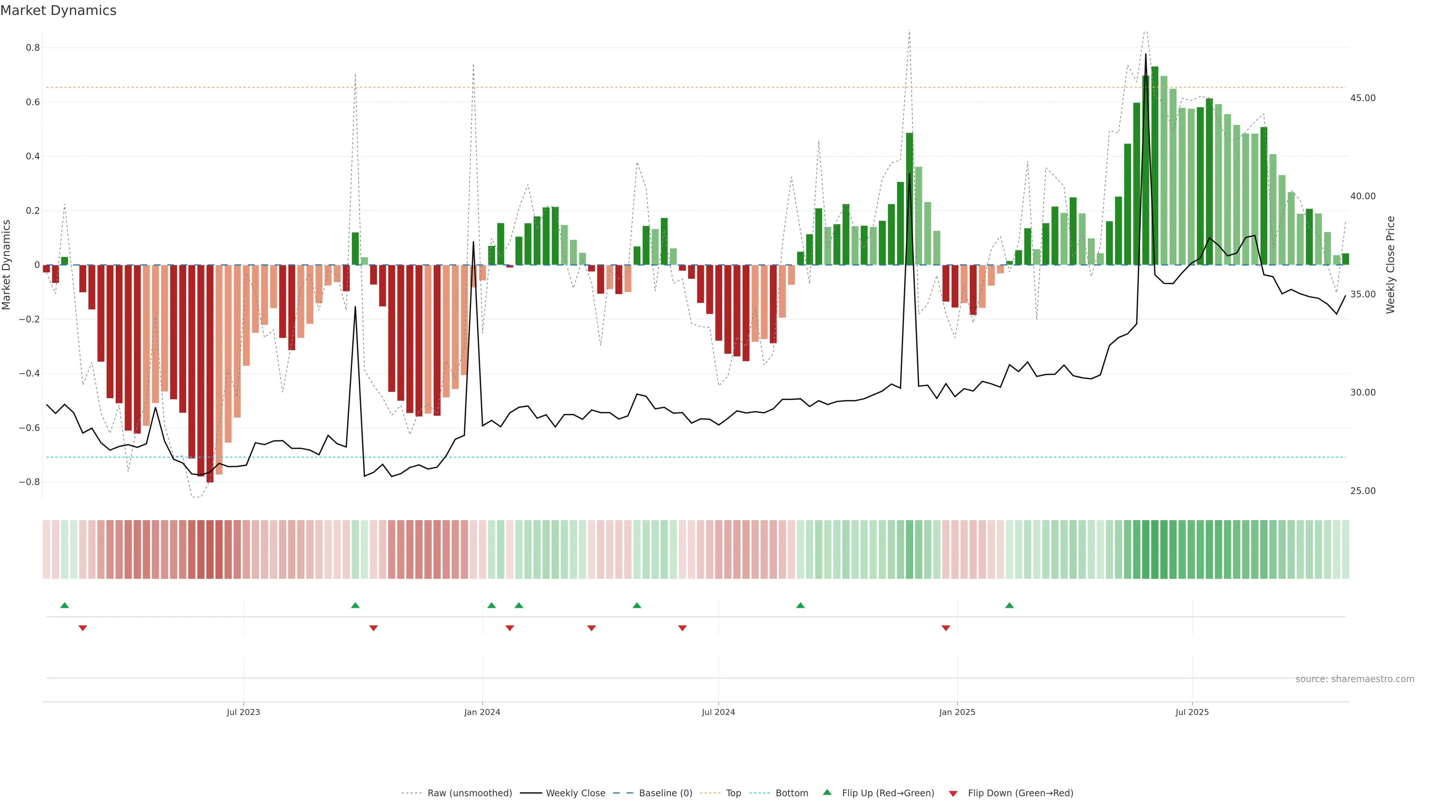Click the leftmost red Flip Down triangle marker
The image size is (1433, 806).
(x=83, y=628)
